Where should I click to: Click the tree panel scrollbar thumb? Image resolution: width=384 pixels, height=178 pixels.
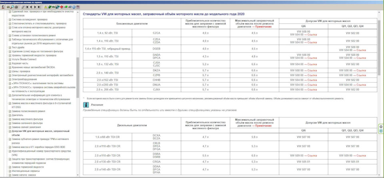click(x=78, y=78)
